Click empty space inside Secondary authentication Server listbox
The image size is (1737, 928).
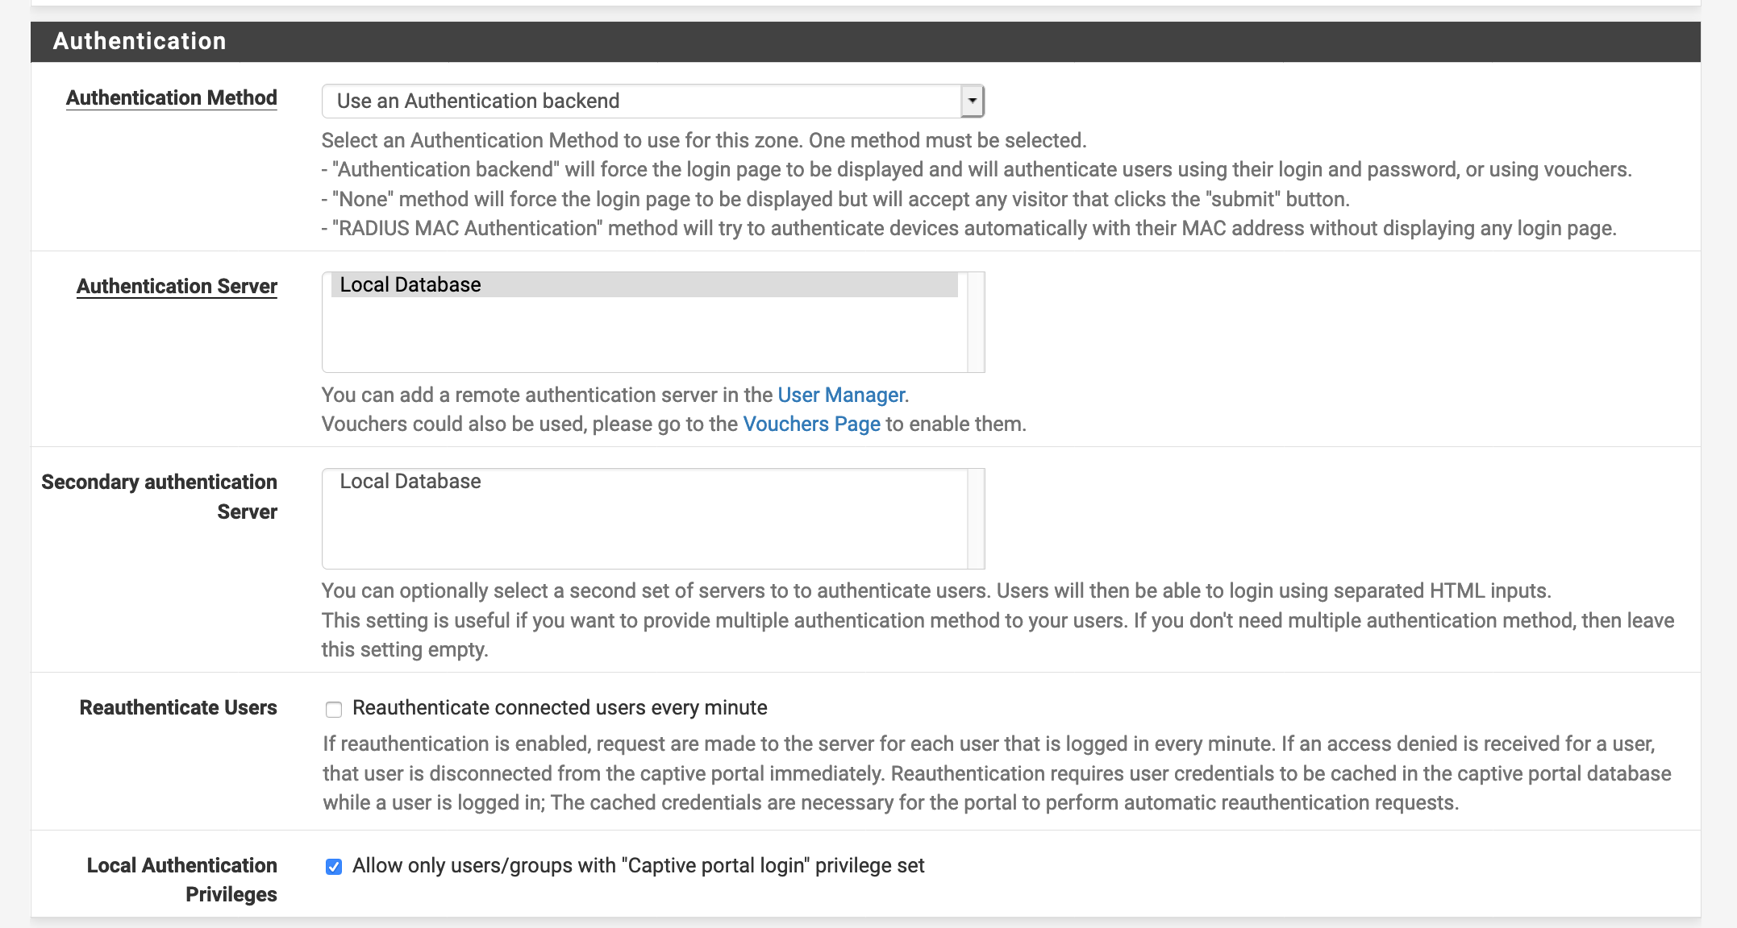(644, 532)
